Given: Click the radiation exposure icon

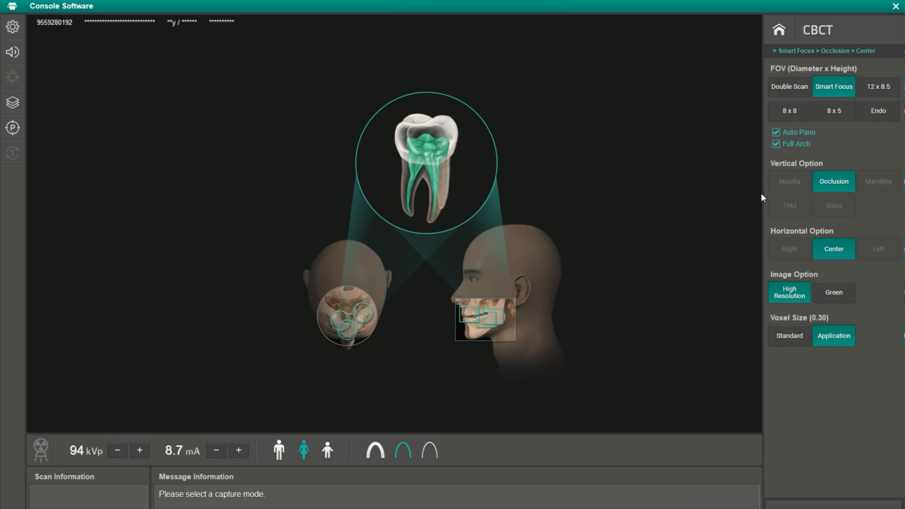Looking at the screenshot, I should (41, 450).
